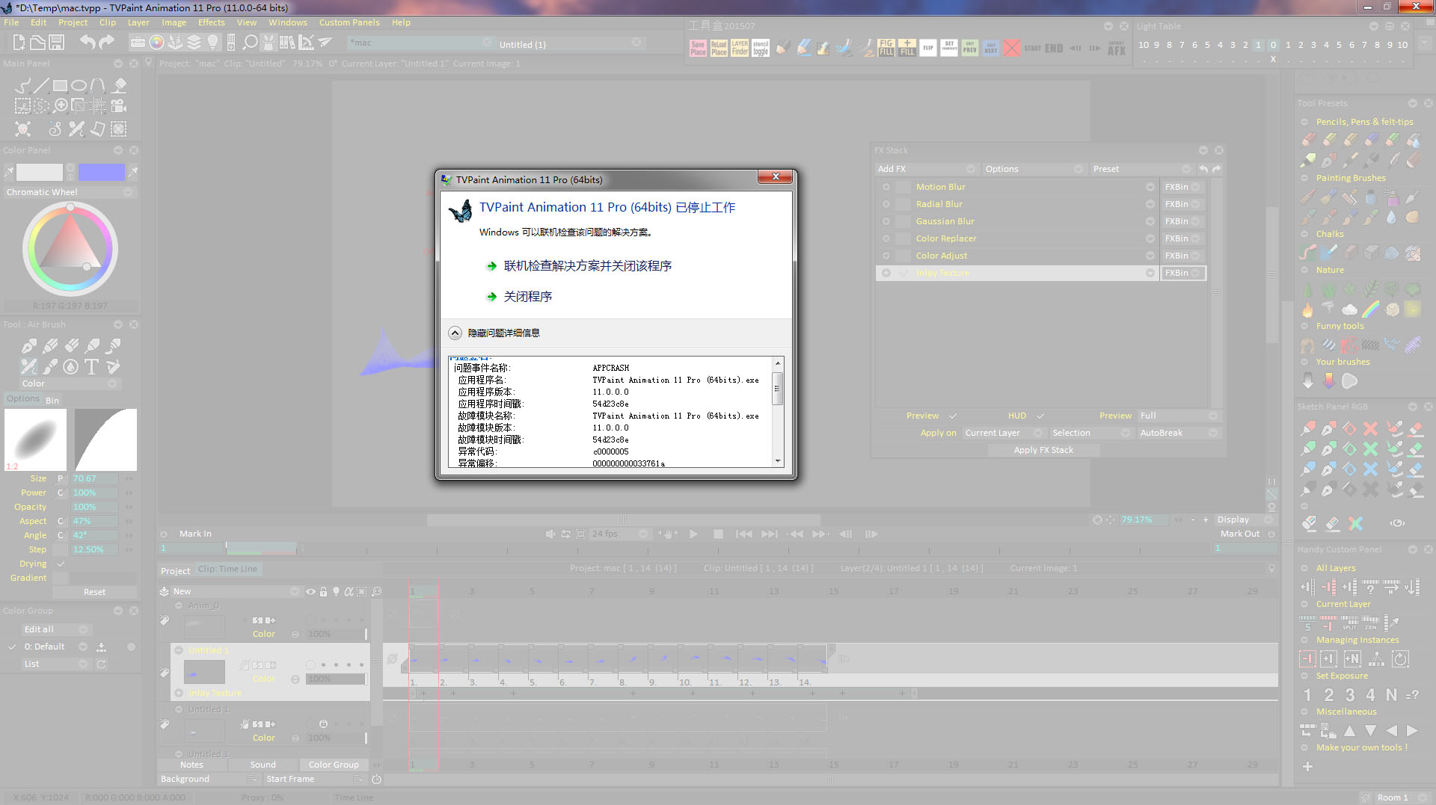Viewport: 1436px width, 805px height.
Task: Toggle the HUD checkmark in the FX Stack
Action: point(1040,416)
